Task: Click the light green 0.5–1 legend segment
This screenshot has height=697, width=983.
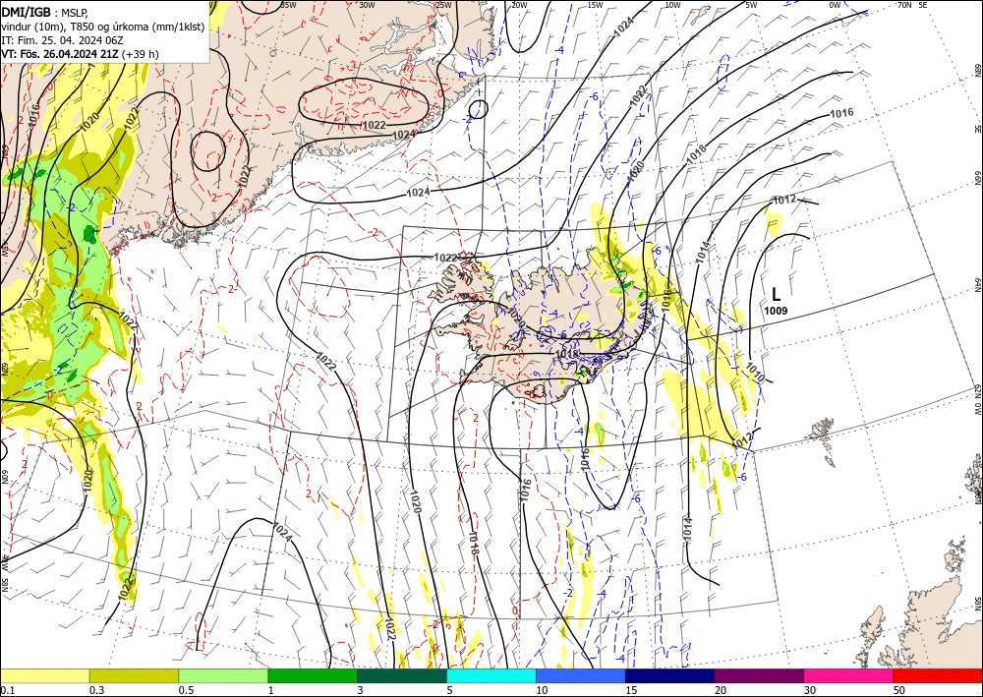Action: (223, 675)
